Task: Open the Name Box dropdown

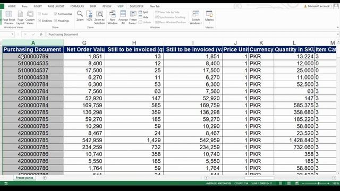Action: point(12,34)
